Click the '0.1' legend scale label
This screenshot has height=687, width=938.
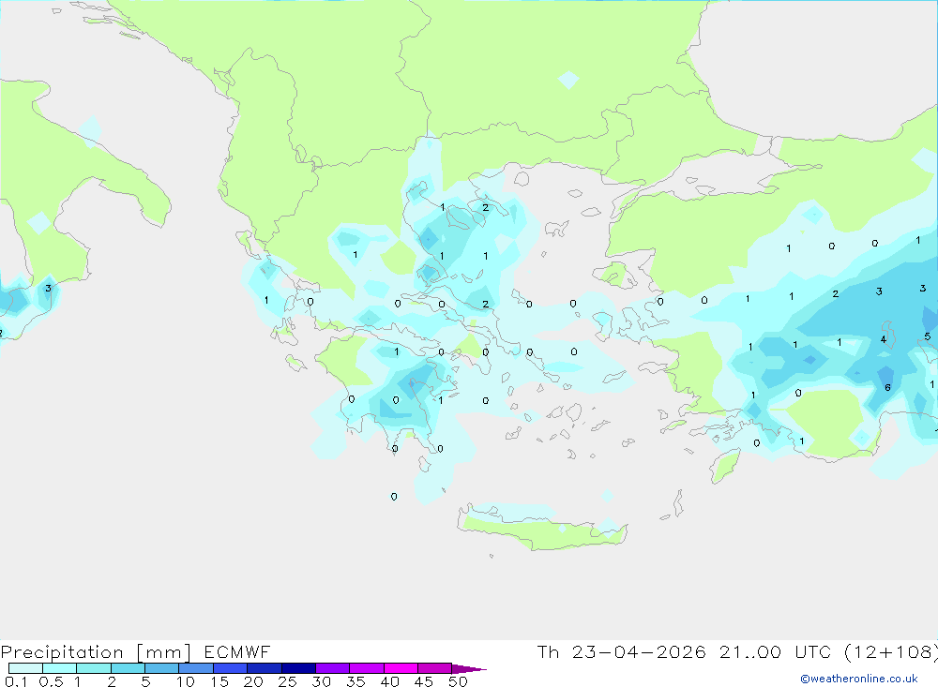pos(16,681)
